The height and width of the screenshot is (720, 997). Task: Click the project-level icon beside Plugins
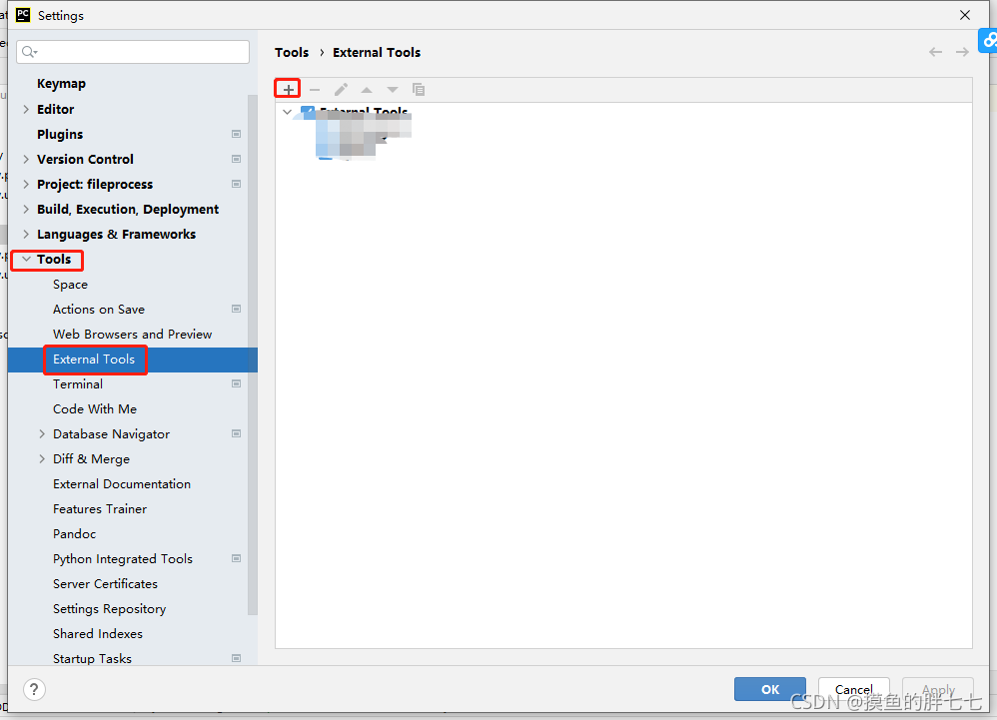236,134
